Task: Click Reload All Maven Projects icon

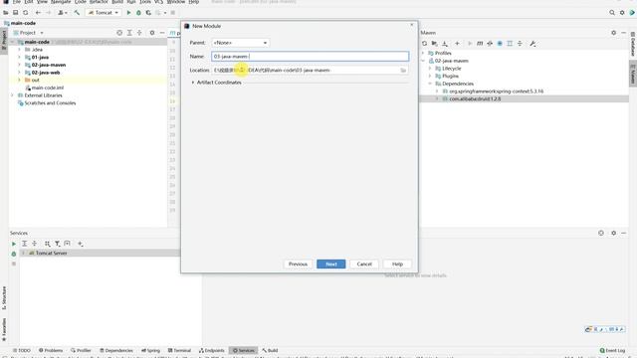Action: tap(424, 44)
